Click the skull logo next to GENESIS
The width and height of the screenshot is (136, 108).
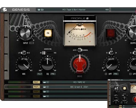click(4, 10)
